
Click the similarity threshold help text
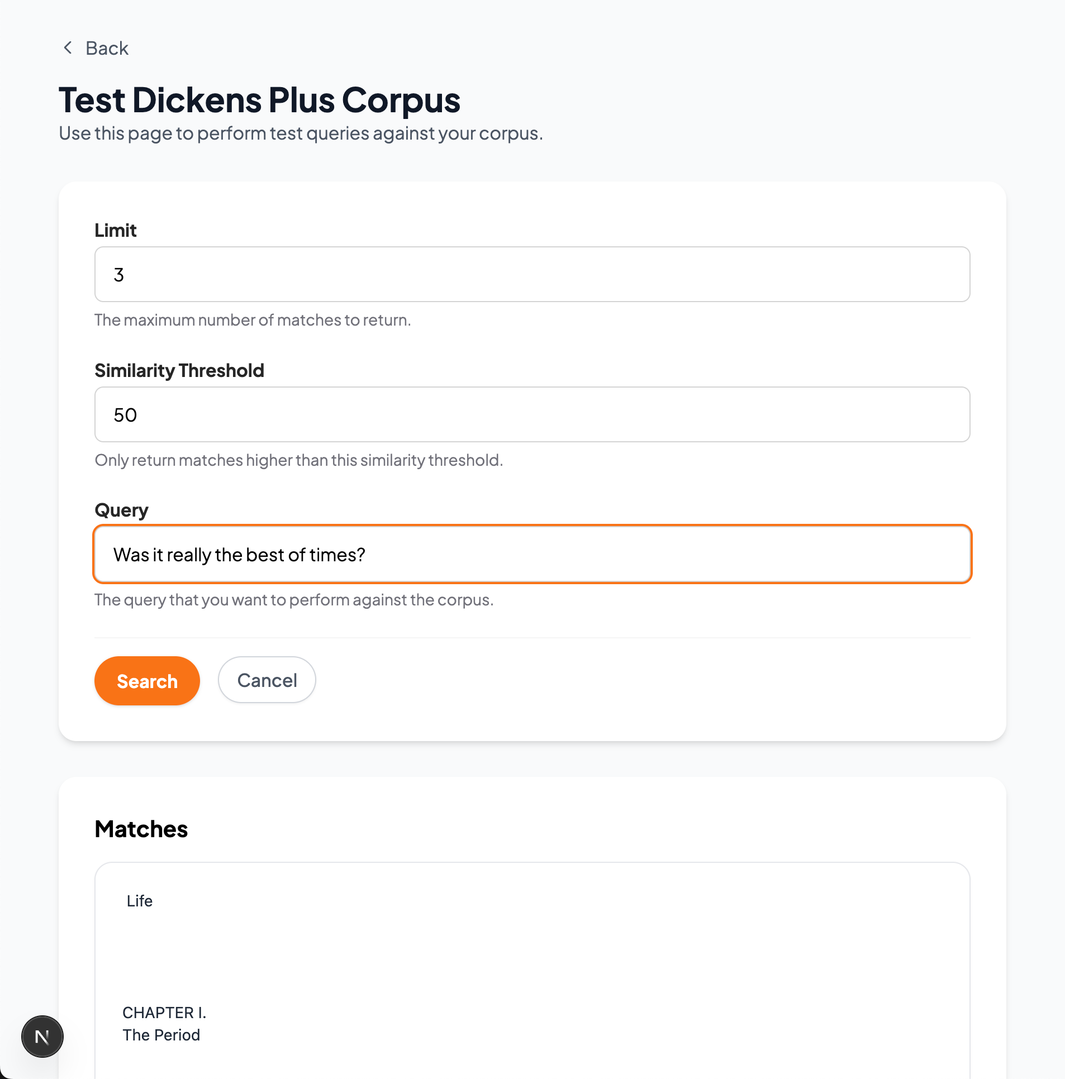coord(299,460)
